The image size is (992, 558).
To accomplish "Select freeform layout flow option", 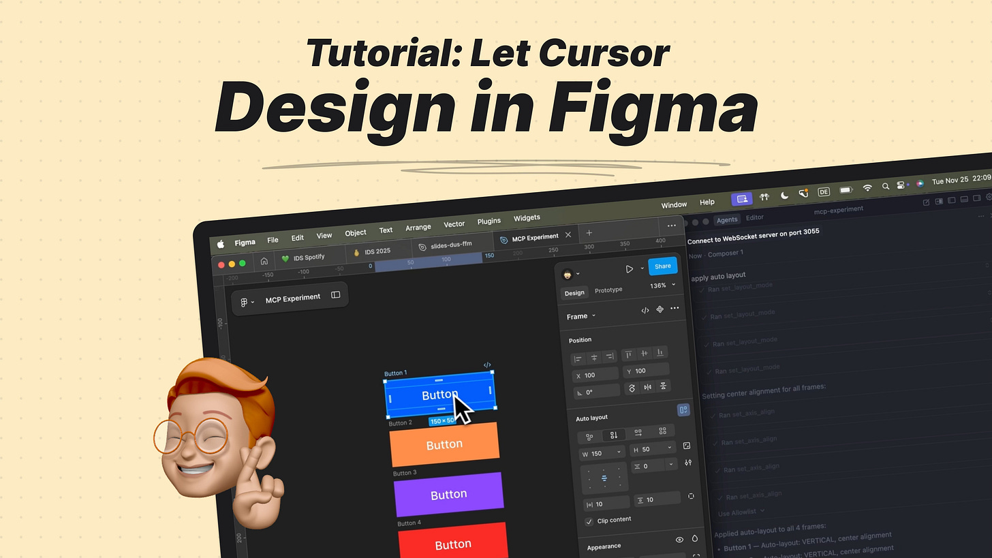I will coord(589,437).
